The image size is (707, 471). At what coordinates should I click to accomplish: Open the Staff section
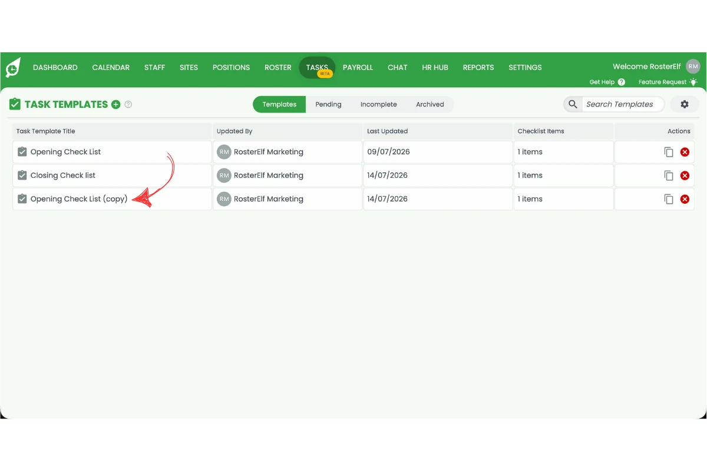154,68
